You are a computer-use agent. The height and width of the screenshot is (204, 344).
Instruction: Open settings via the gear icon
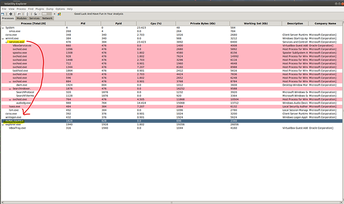click(x=11, y=14)
